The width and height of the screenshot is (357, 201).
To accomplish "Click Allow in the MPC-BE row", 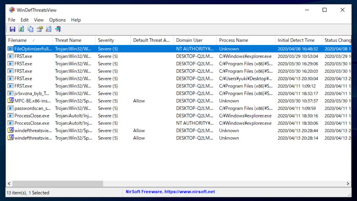I will pos(139,101).
